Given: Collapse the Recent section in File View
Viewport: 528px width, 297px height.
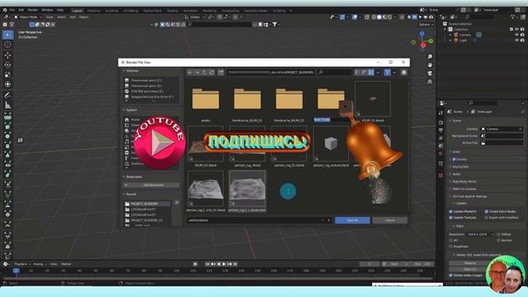Looking at the screenshot, I should click(129, 195).
